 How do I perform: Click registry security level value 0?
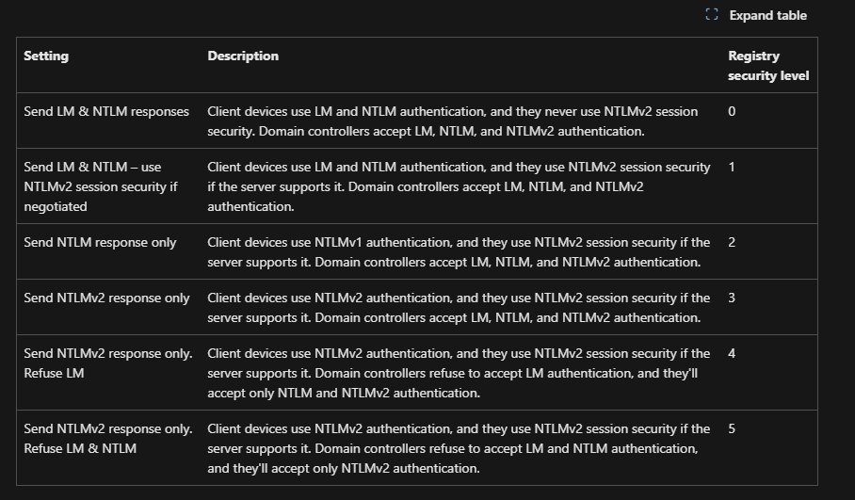pos(732,111)
